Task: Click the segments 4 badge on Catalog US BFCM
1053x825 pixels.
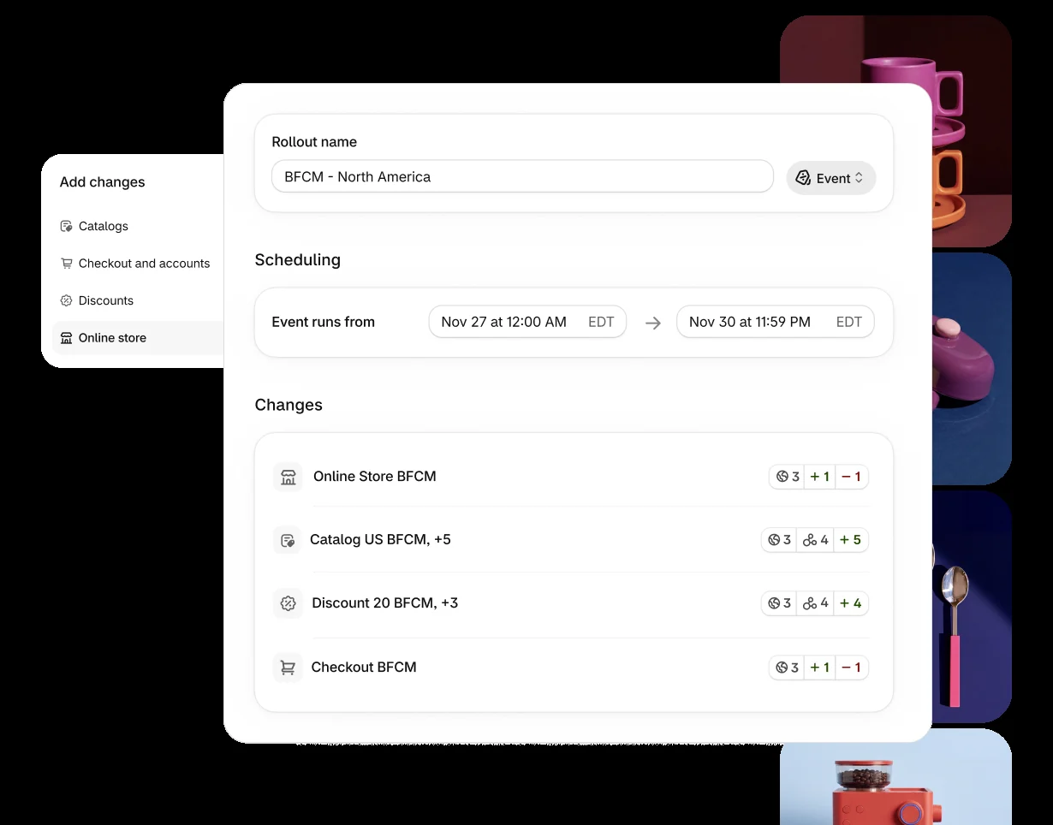Action: (x=815, y=540)
